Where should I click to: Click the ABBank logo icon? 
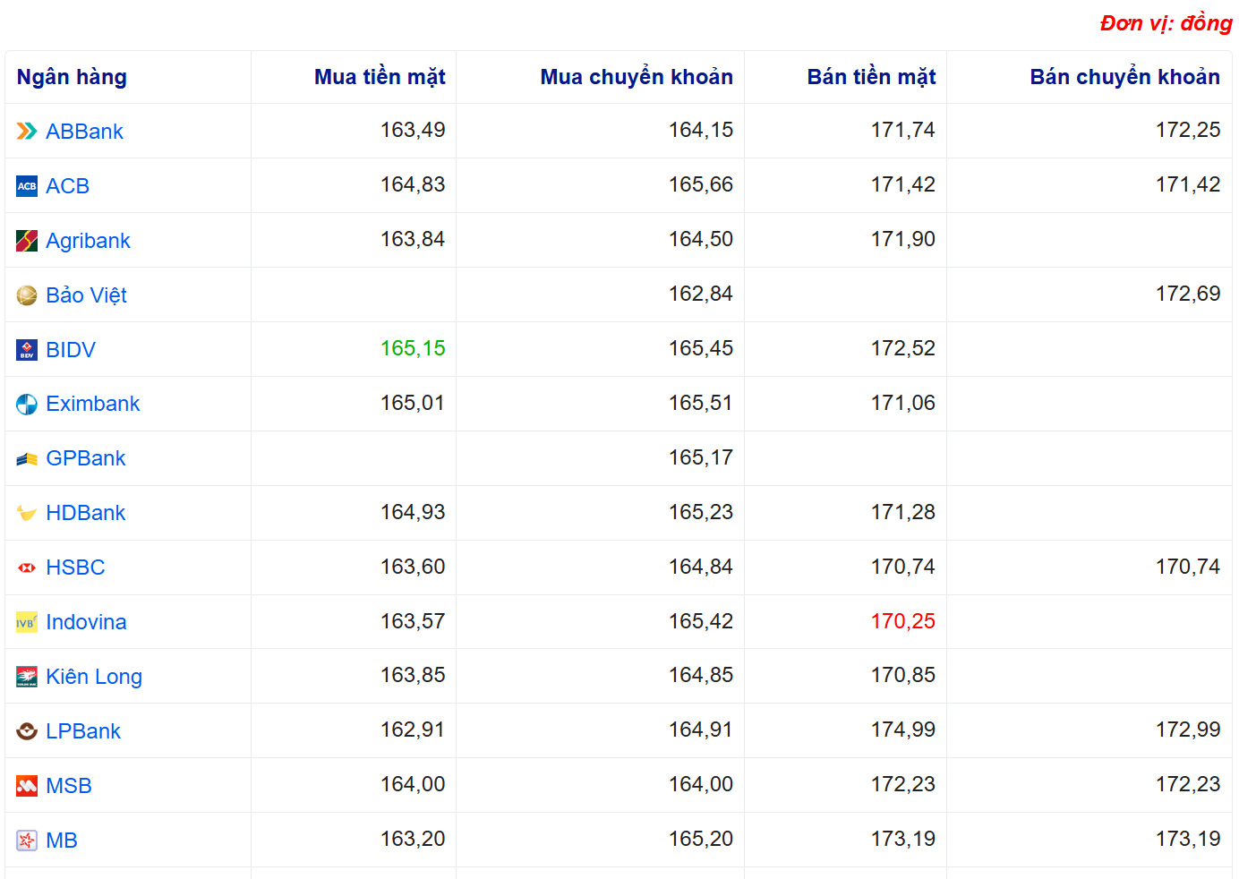(27, 132)
